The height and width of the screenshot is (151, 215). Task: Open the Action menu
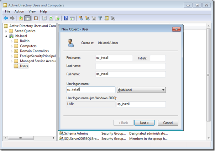click(19, 11)
